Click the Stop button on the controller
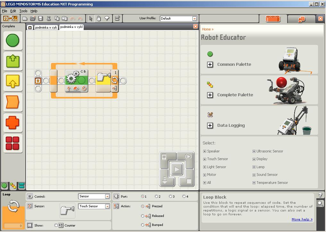 point(189,181)
